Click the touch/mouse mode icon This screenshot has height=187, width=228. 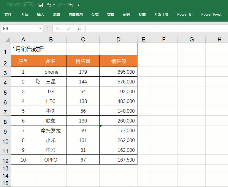70,5
